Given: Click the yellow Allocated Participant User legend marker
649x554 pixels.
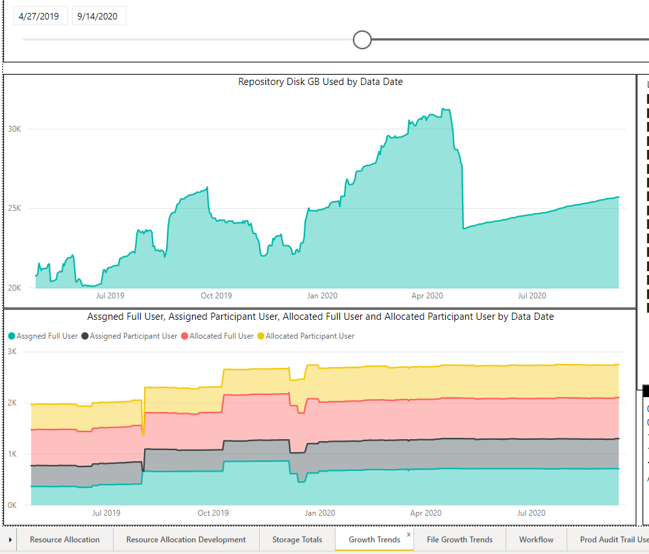Looking at the screenshot, I should coord(261,336).
